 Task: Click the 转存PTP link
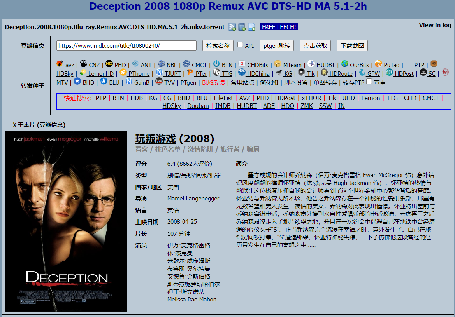pyautogui.click(x=353, y=83)
